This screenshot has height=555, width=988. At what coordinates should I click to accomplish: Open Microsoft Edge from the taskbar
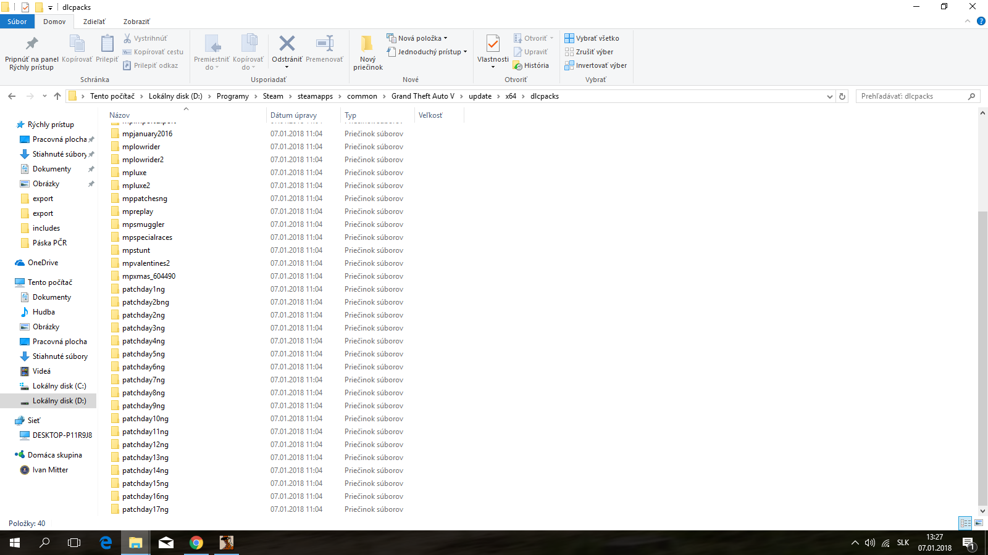[106, 543]
